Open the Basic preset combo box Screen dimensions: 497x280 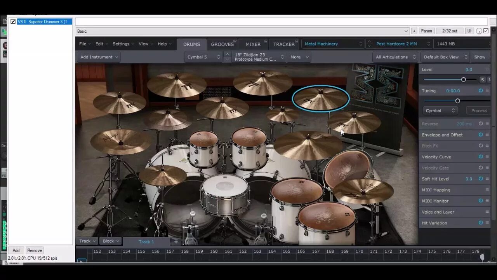[x=242, y=31]
